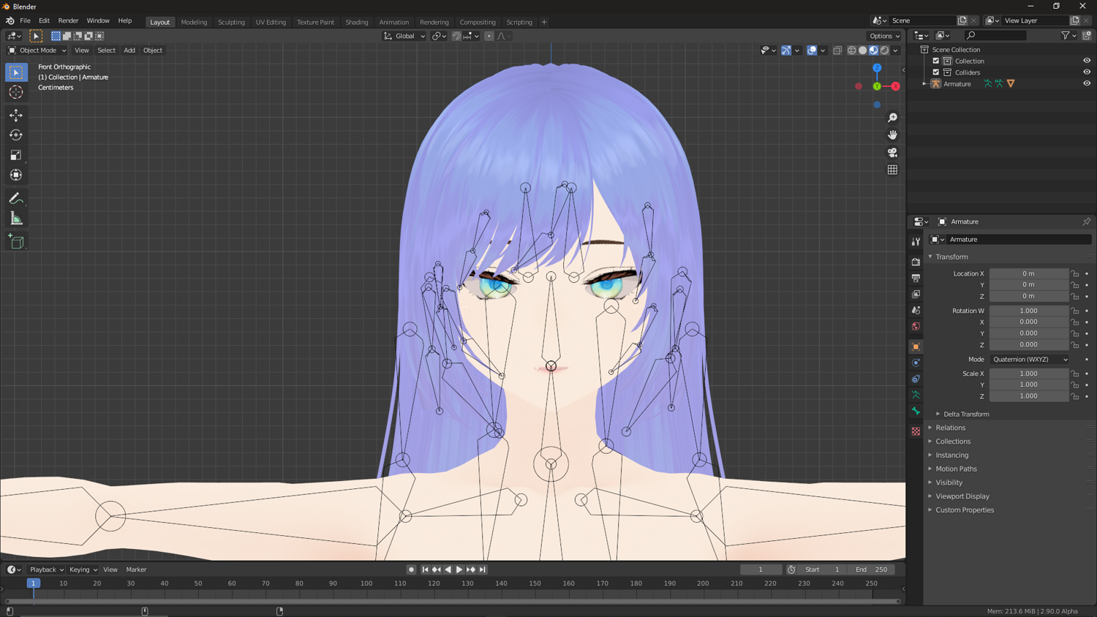Viewport: 1097px width, 617px height.
Task: Expand the Armature tree item
Action: click(x=925, y=84)
